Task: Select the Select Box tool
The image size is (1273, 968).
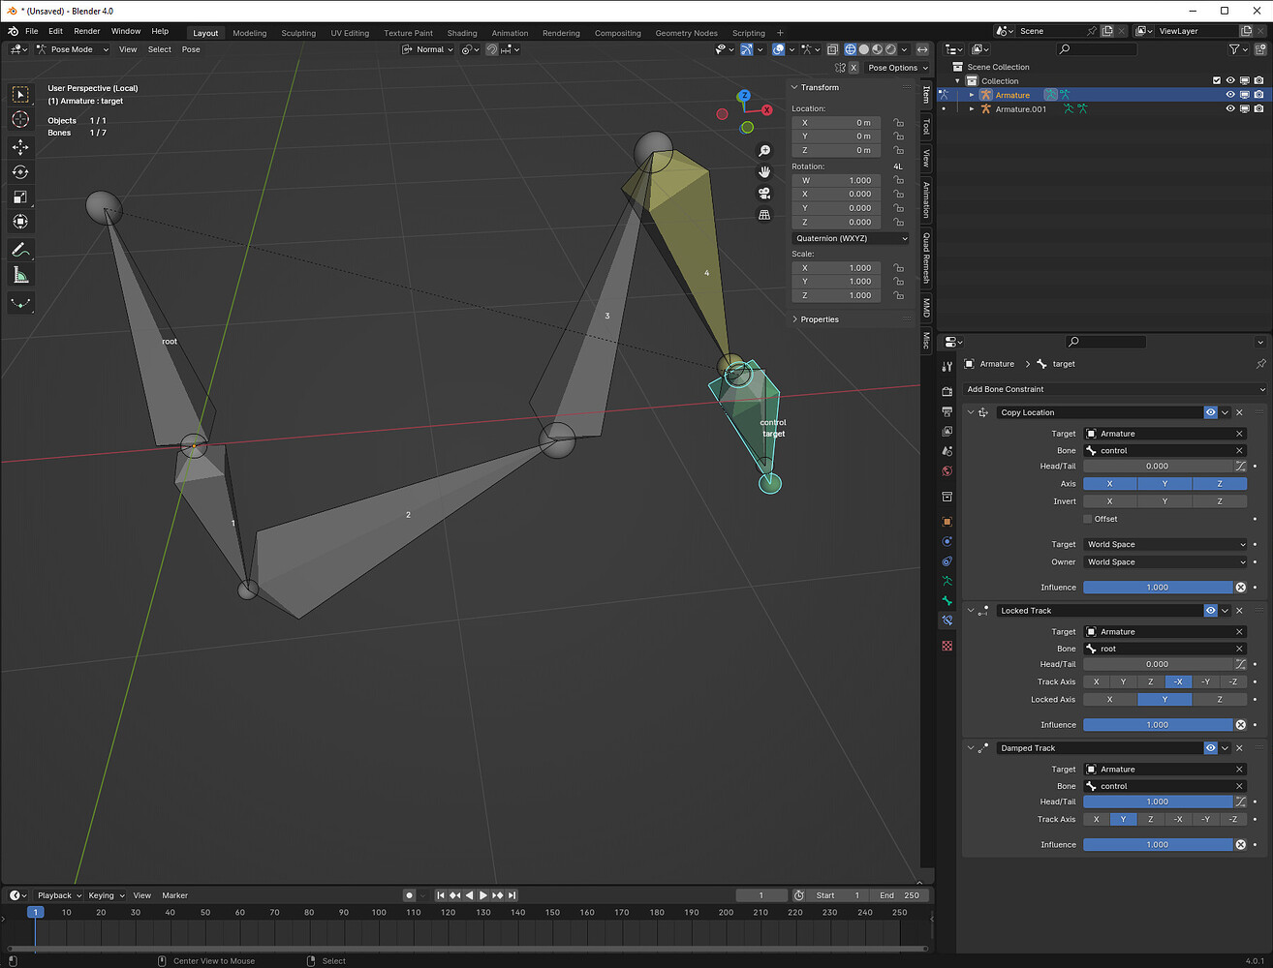Action: (20, 94)
